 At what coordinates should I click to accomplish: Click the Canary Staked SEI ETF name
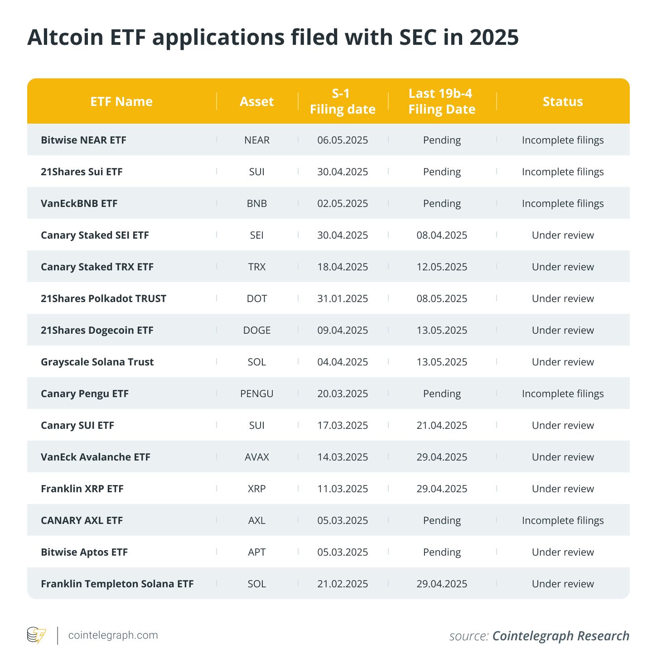pos(95,235)
